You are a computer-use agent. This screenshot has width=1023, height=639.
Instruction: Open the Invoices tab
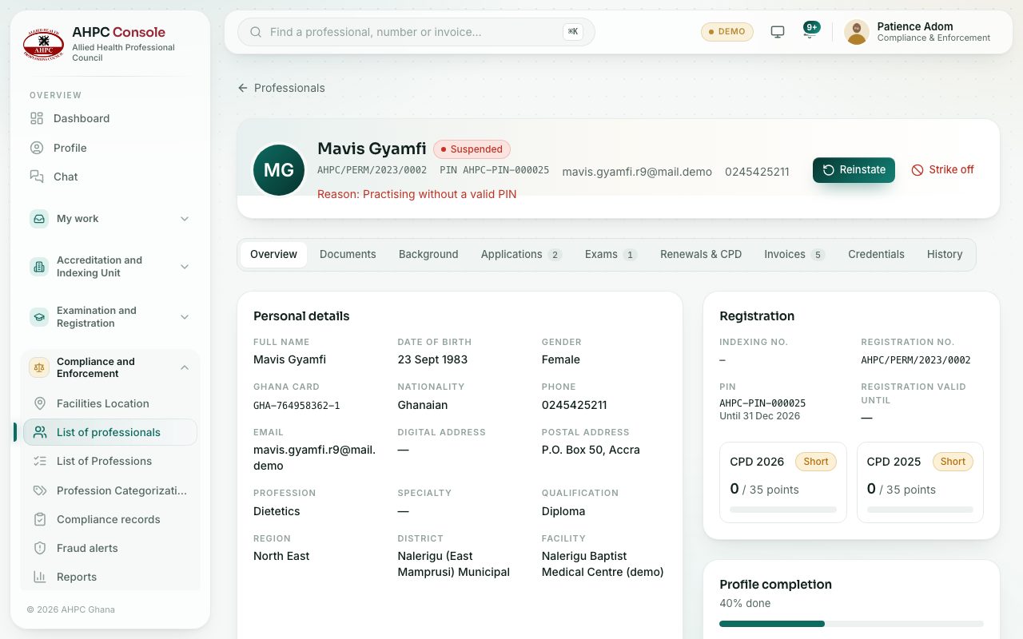[x=794, y=254]
